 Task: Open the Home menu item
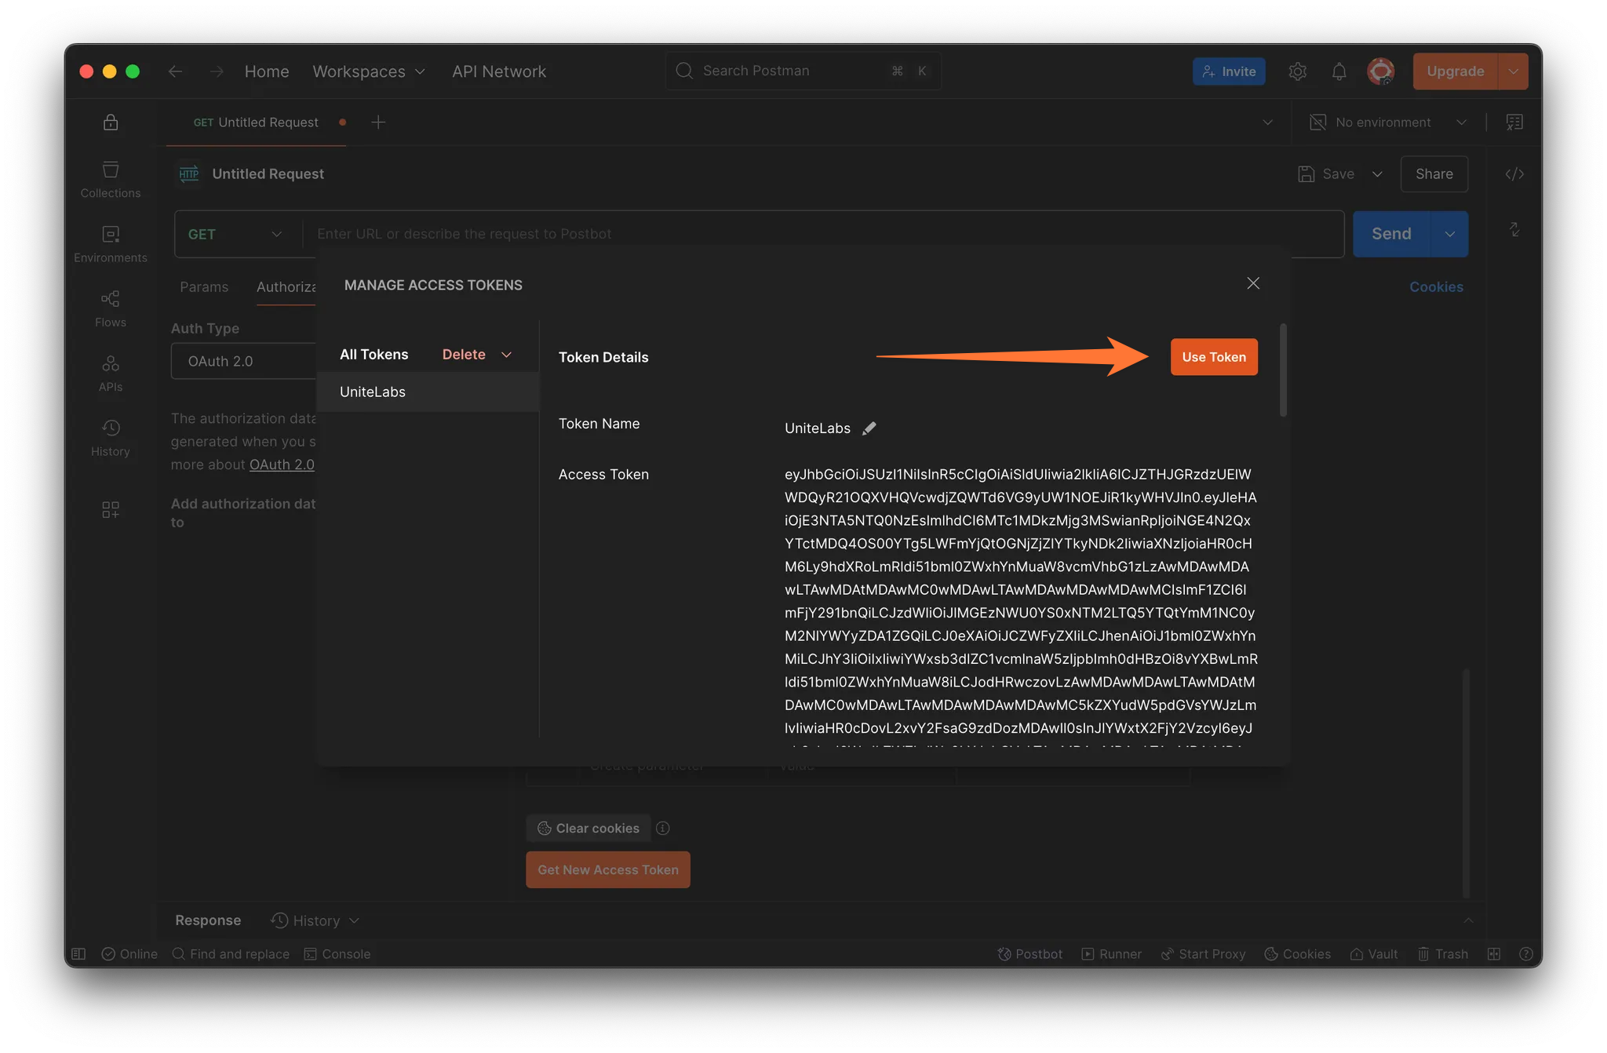pyautogui.click(x=266, y=71)
